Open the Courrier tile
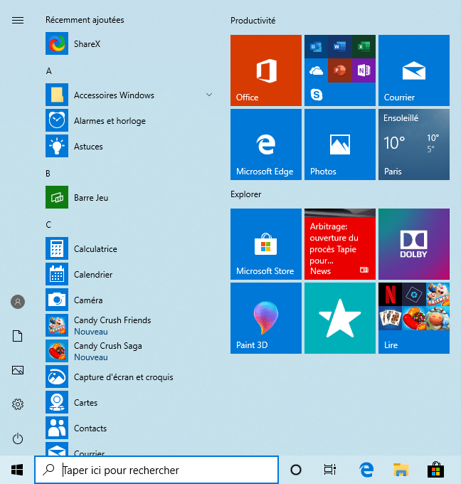The height and width of the screenshot is (484, 461). coord(414,70)
